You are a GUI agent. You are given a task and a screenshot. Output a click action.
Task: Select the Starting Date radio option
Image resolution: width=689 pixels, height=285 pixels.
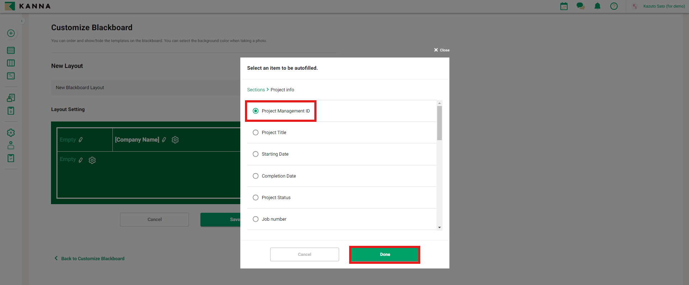click(x=255, y=154)
